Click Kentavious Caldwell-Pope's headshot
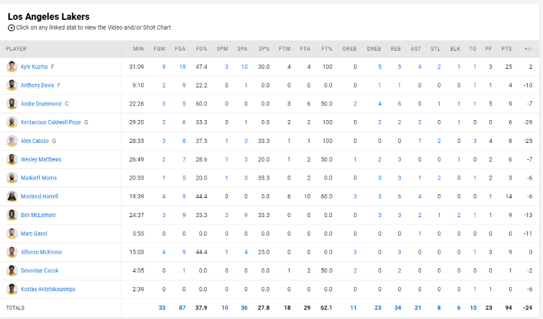The height and width of the screenshot is (319, 543). 12,122
